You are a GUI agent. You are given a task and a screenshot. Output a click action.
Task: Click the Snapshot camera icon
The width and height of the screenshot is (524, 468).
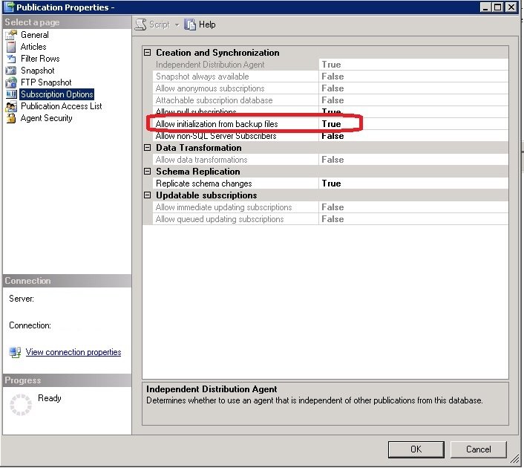[11, 71]
